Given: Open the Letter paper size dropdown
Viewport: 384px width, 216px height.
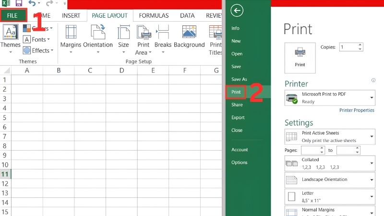Looking at the screenshot, I should coord(330,197).
